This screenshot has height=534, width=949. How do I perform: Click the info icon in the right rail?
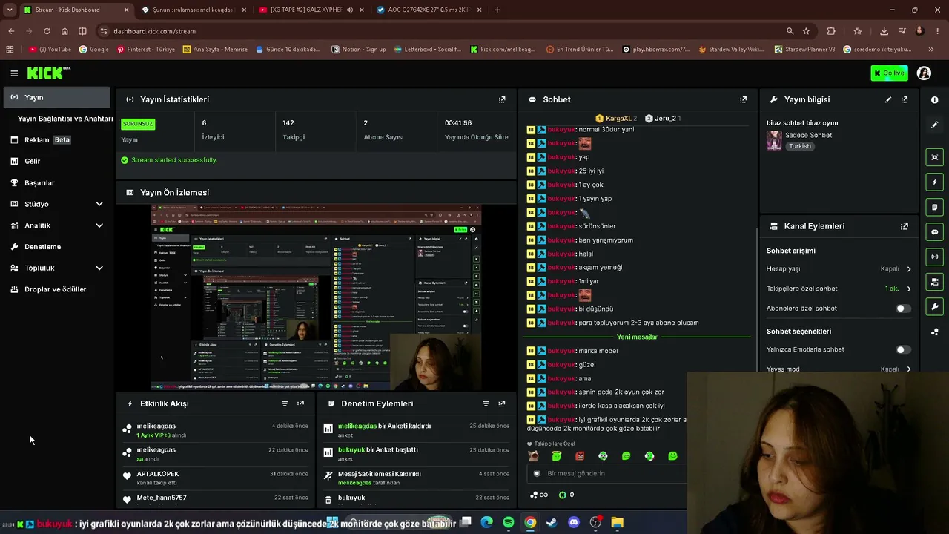(x=934, y=100)
